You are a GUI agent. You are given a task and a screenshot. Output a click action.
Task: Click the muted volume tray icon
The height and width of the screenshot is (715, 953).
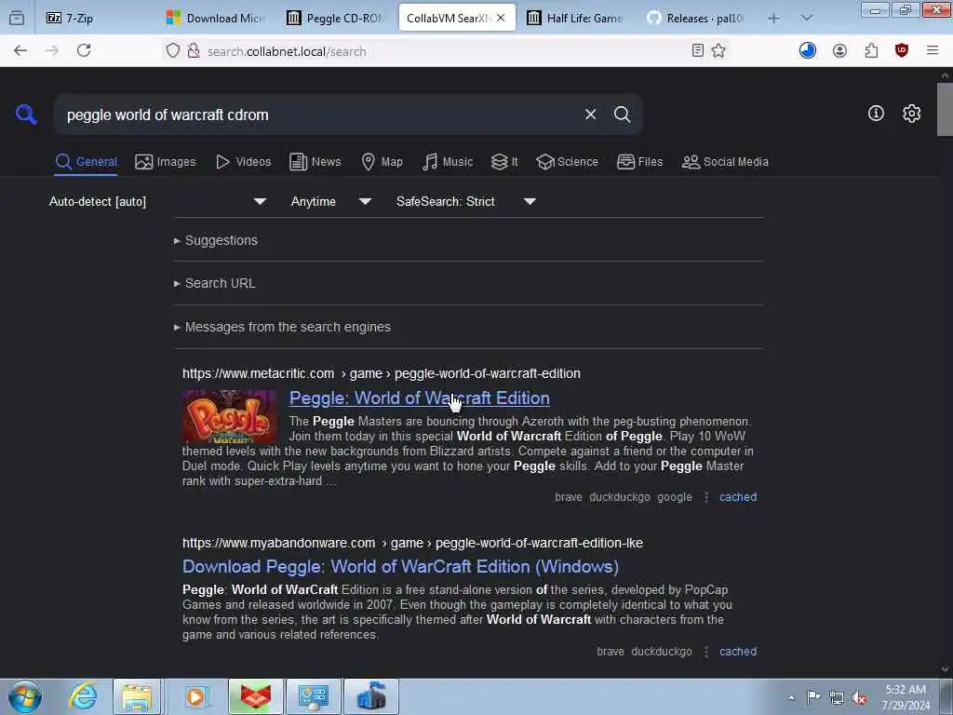click(859, 697)
